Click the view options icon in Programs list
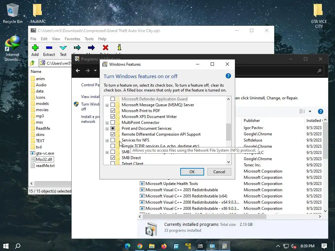This screenshot has width=335, height=251. [x=302, y=111]
